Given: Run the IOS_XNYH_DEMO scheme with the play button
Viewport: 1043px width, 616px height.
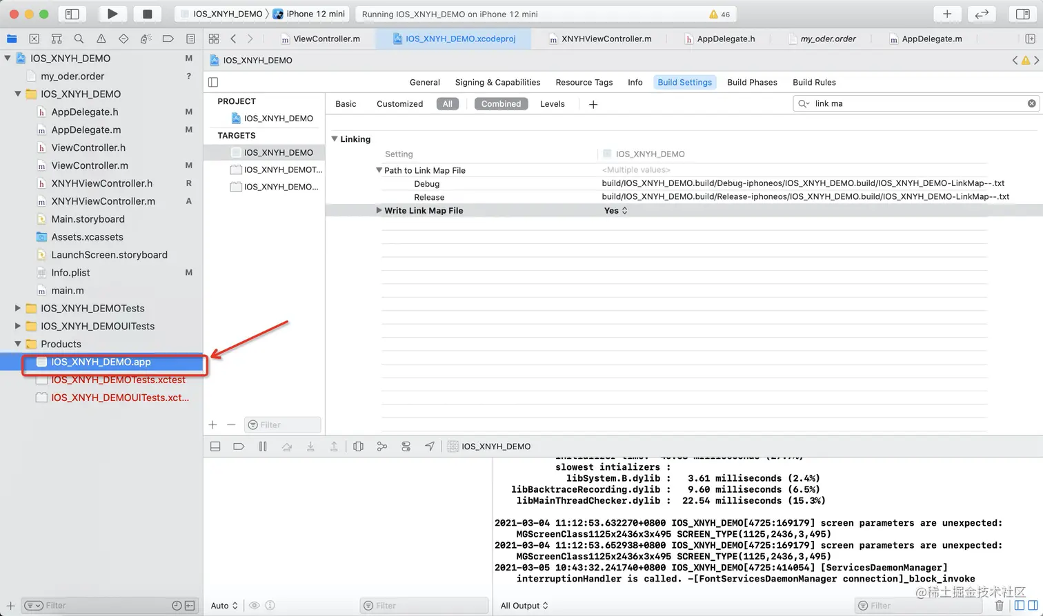Looking at the screenshot, I should [x=112, y=14].
